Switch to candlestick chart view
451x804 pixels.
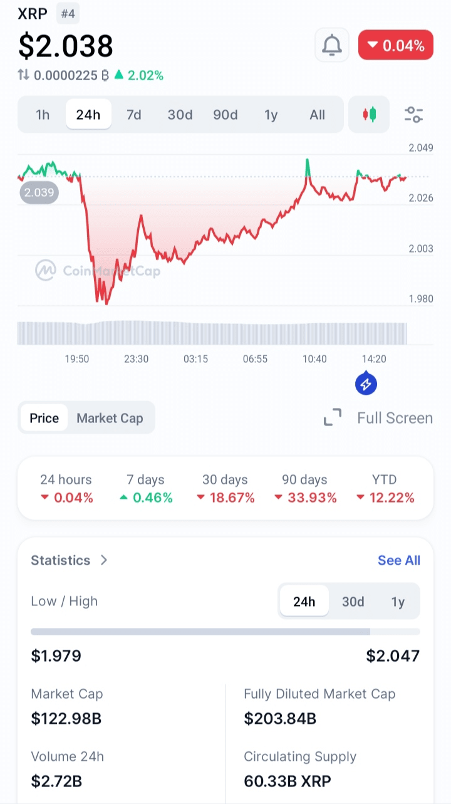coord(369,115)
